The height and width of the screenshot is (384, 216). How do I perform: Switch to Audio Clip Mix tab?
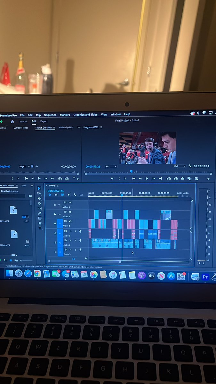[66, 127]
